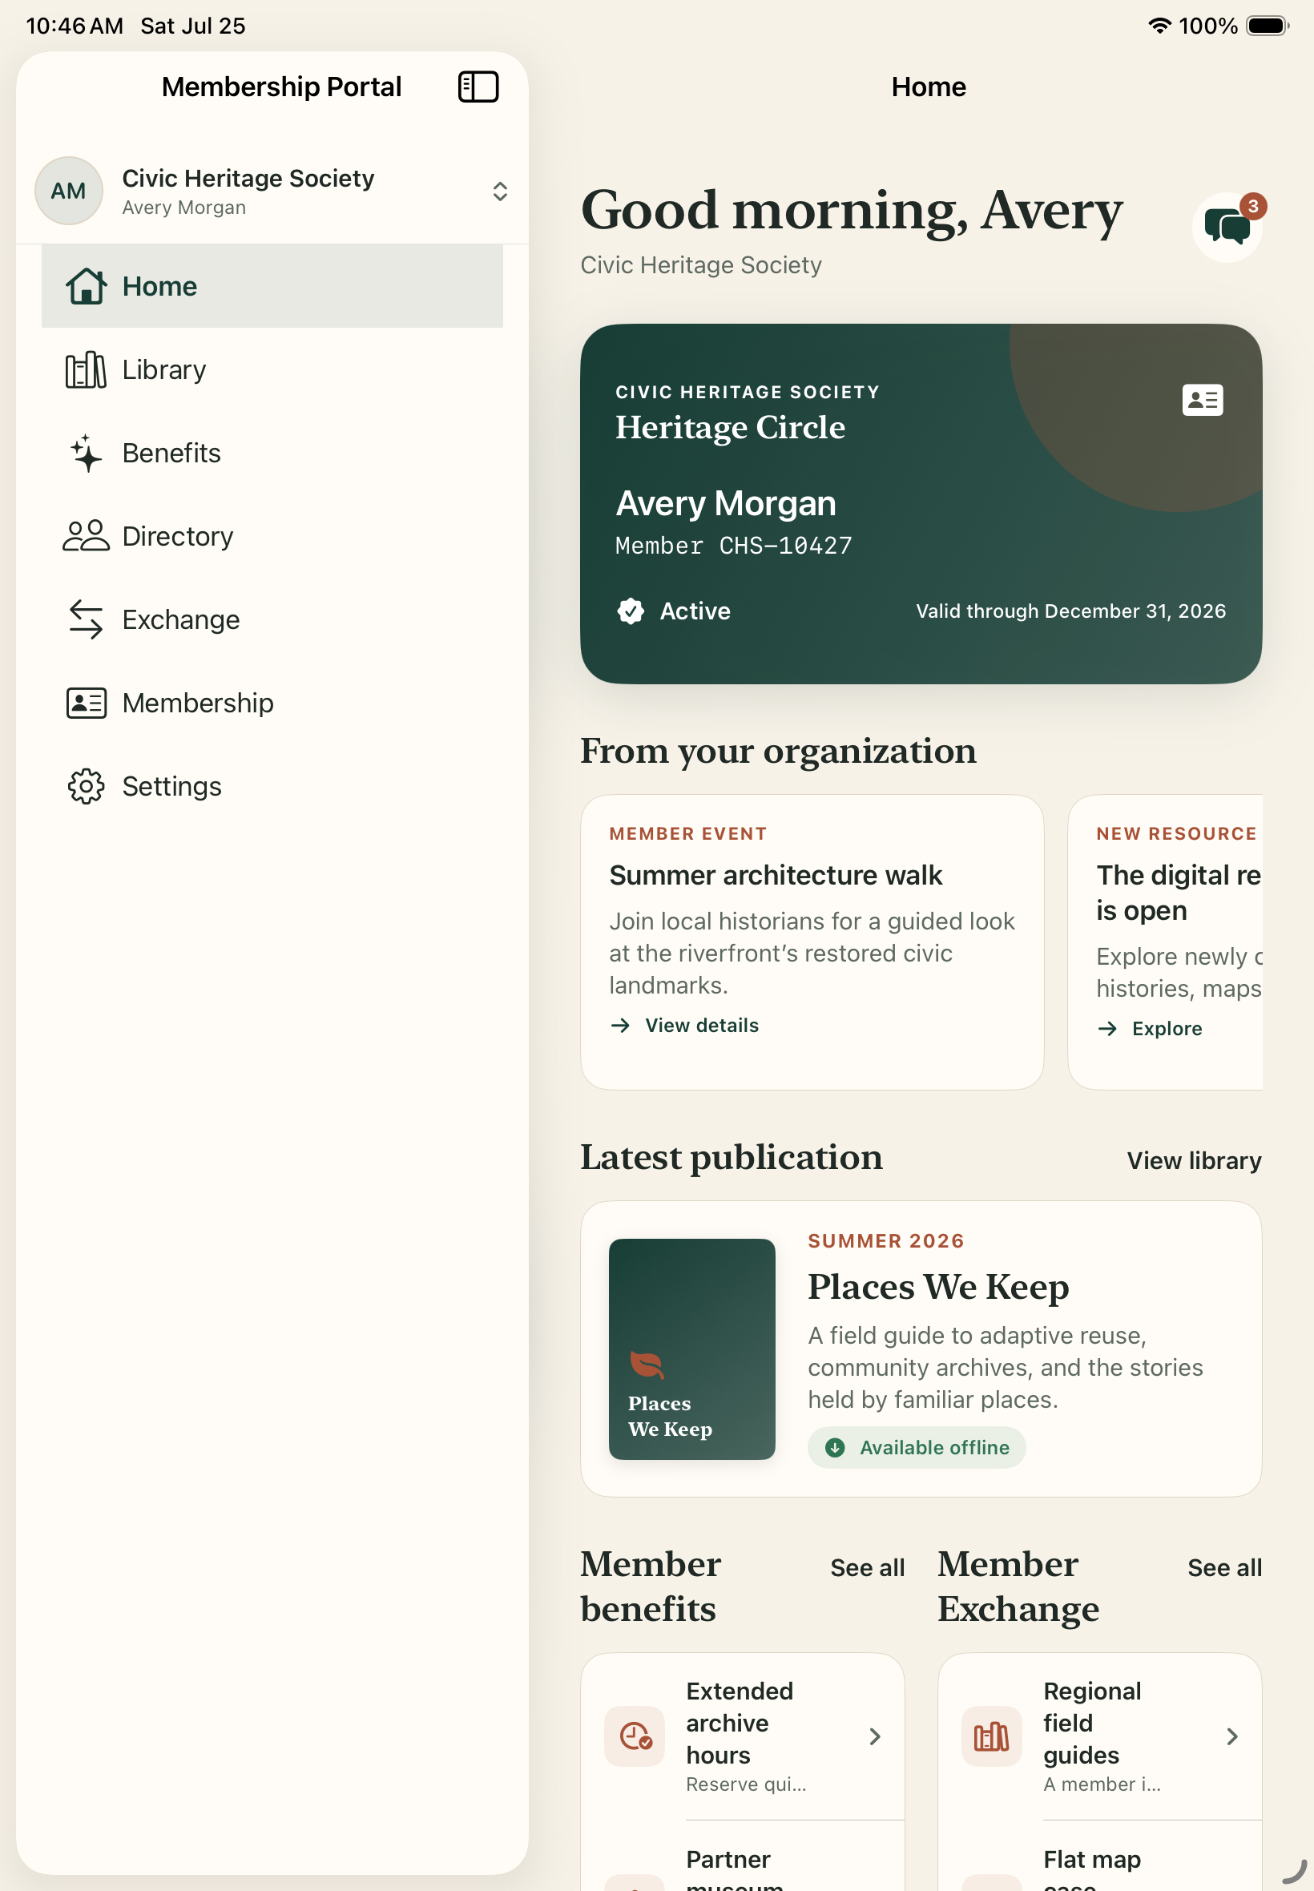Click the Library books icon in sidebar
The width and height of the screenshot is (1314, 1891).
(x=86, y=369)
